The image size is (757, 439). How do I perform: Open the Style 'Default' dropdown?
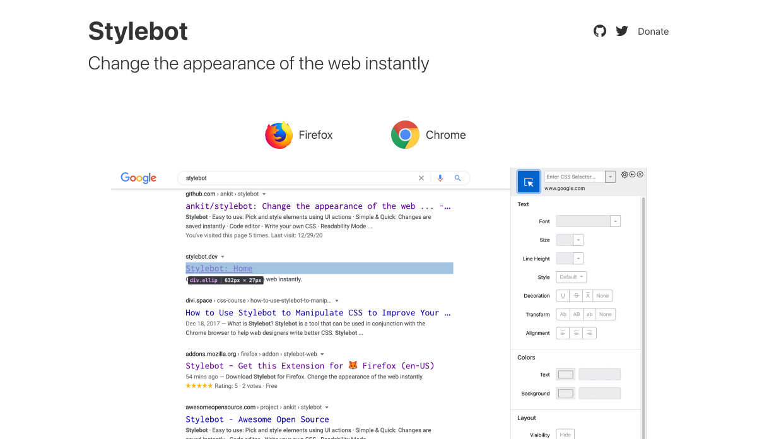point(572,277)
